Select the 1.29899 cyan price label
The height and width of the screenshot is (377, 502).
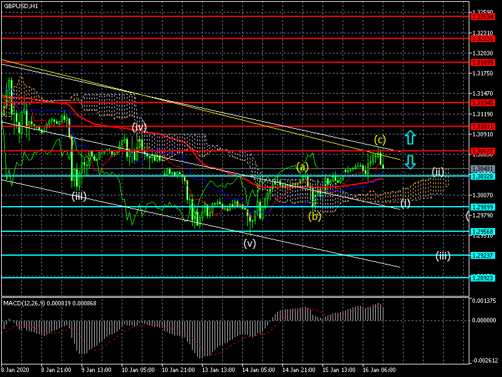pos(483,207)
